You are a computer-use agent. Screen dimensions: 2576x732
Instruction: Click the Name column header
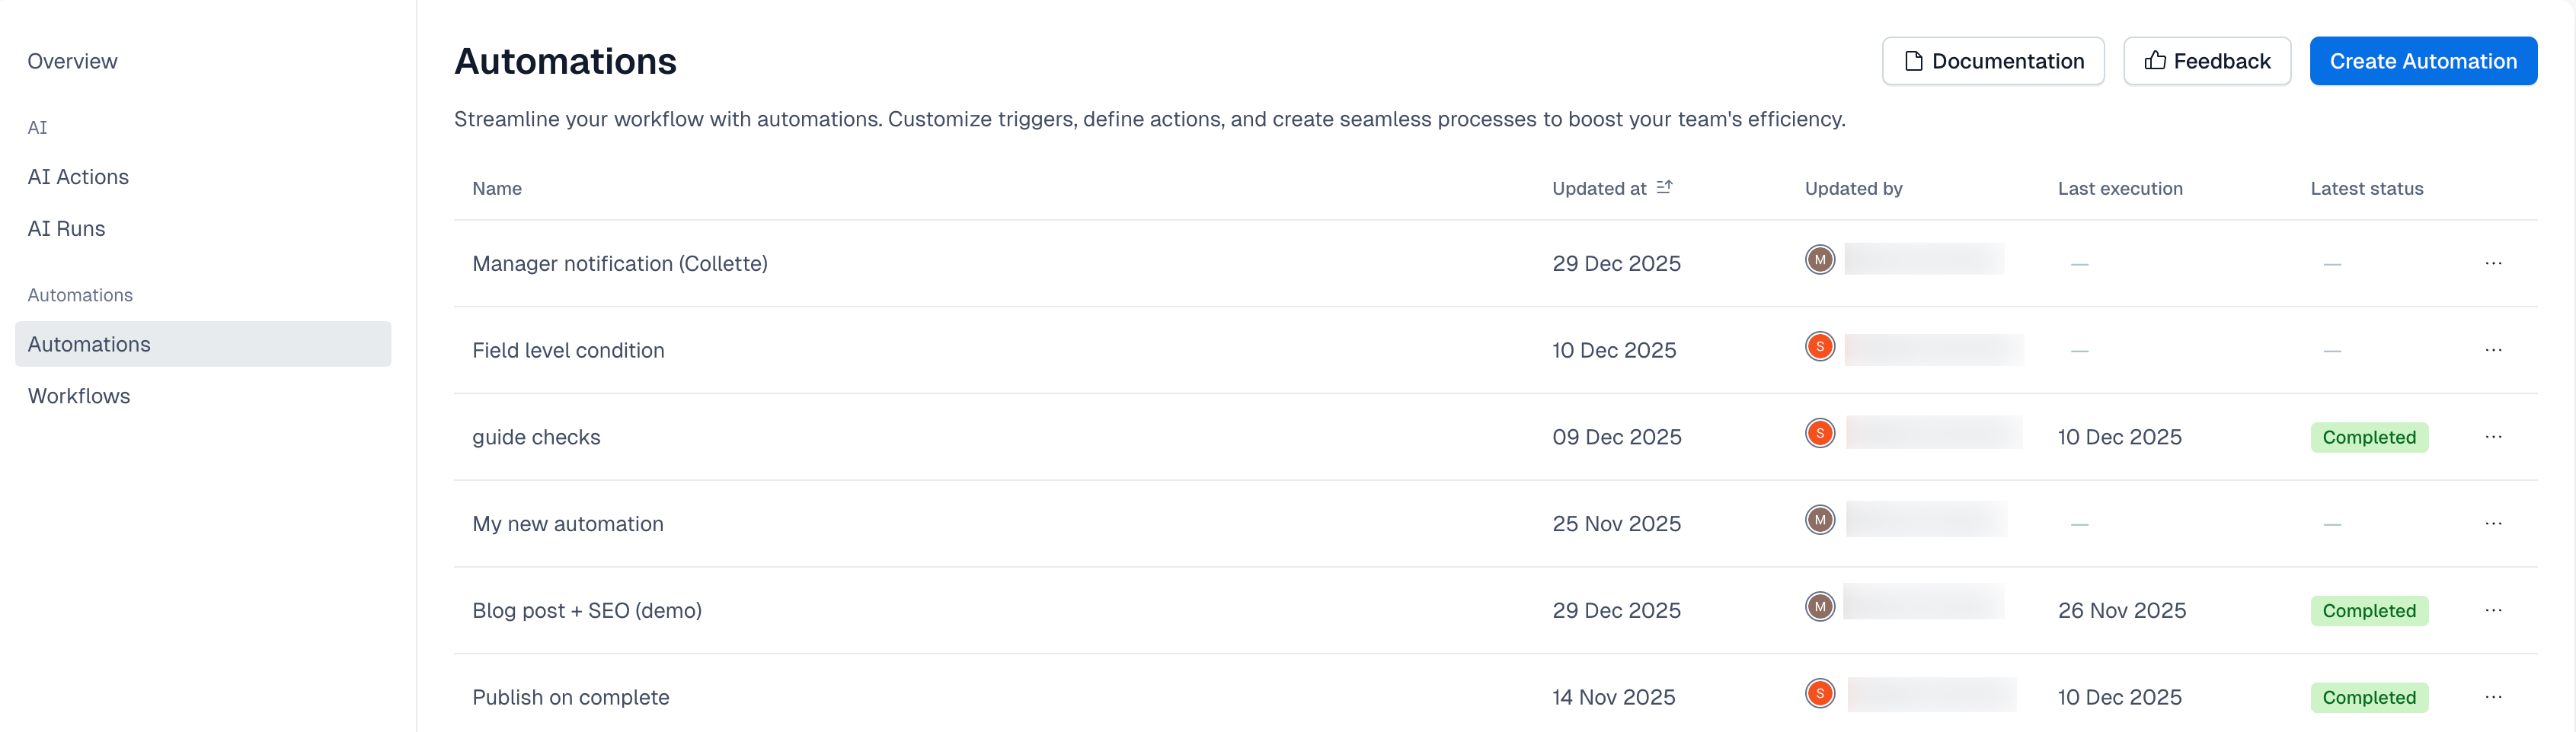(x=497, y=189)
